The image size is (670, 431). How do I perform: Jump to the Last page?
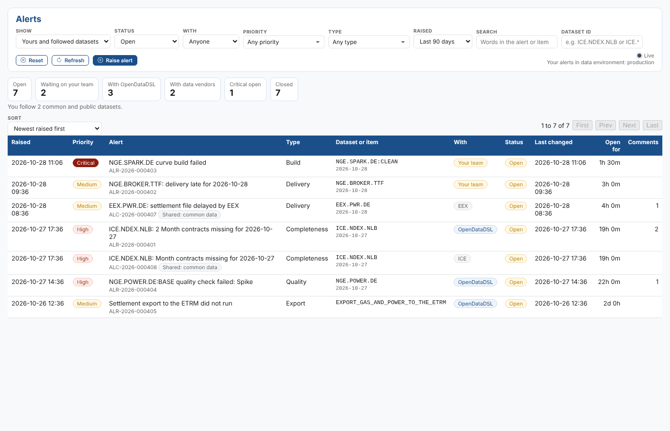coord(652,125)
